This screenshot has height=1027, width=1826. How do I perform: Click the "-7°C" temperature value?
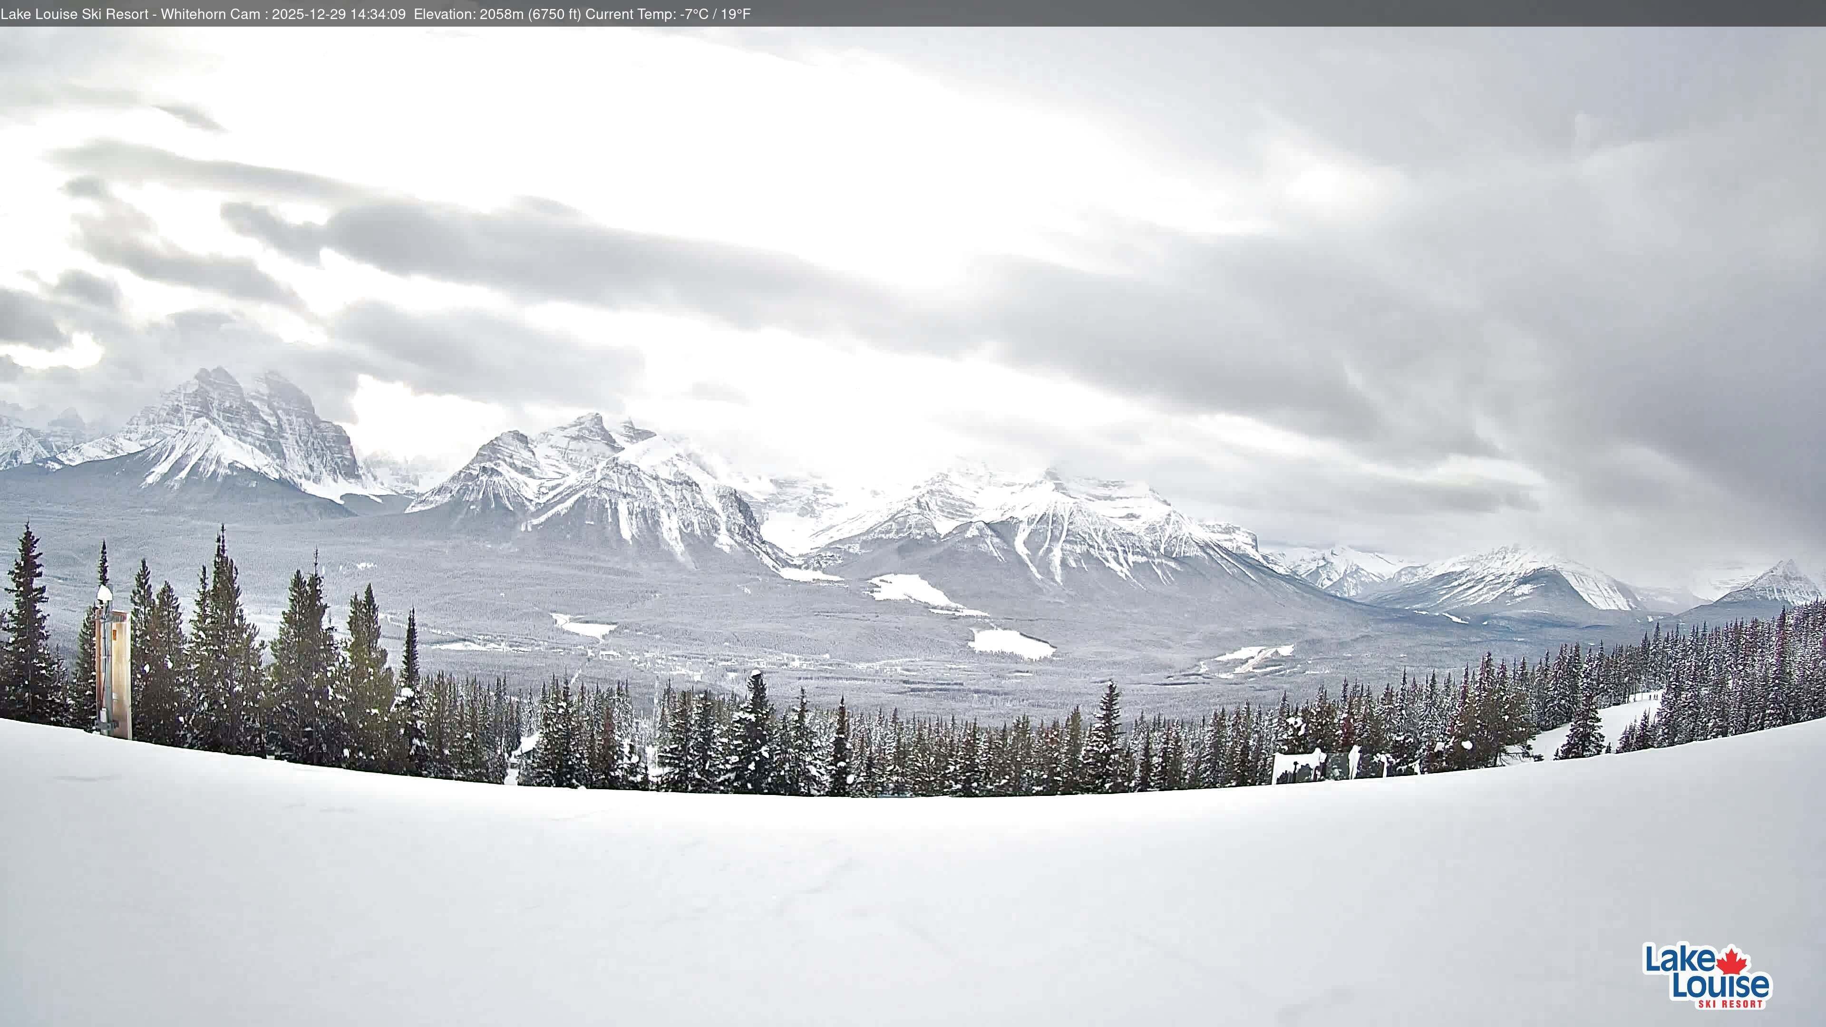tap(696, 13)
